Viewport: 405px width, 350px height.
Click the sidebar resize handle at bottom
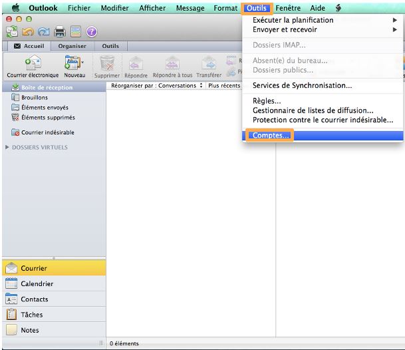pyautogui.click(x=101, y=343)
